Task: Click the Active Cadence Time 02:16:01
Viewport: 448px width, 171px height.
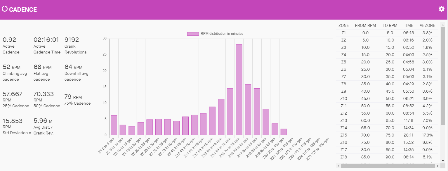Action: click(x=46, y=40)
